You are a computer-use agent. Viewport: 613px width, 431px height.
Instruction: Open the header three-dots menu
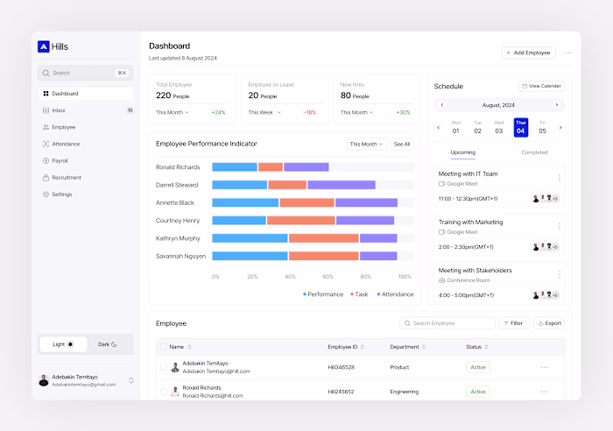coord(568,53)
